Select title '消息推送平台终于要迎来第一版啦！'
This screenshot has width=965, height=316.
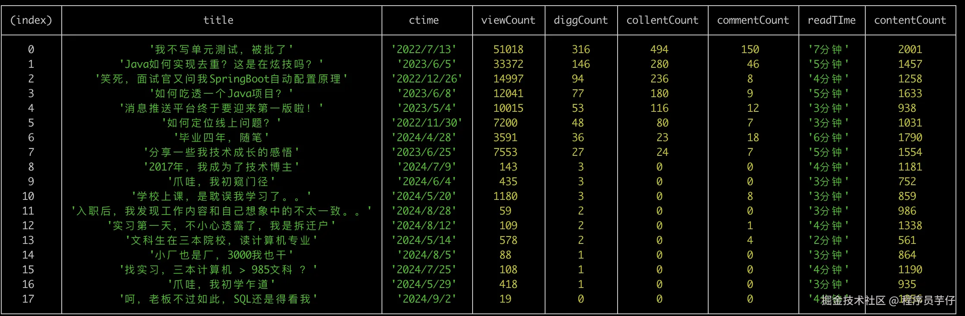(x=221, y=108)
